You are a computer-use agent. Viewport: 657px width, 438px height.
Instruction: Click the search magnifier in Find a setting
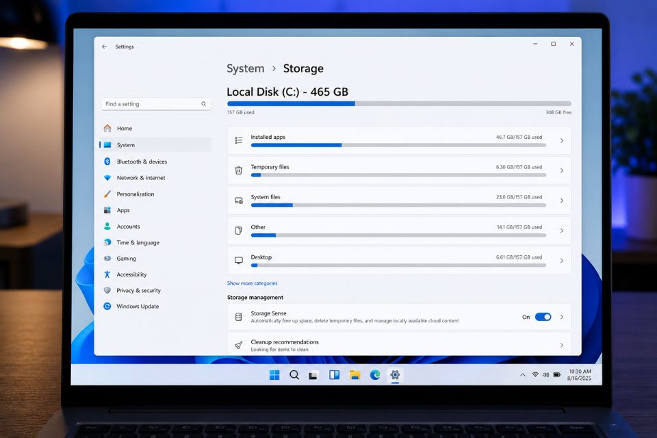[204, 104]
